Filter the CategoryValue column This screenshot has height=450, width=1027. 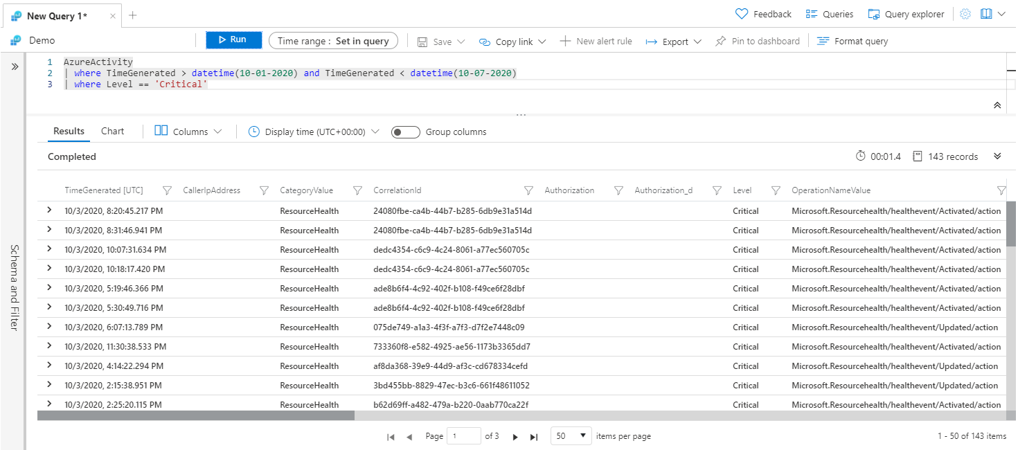click(x=357, y=190)
